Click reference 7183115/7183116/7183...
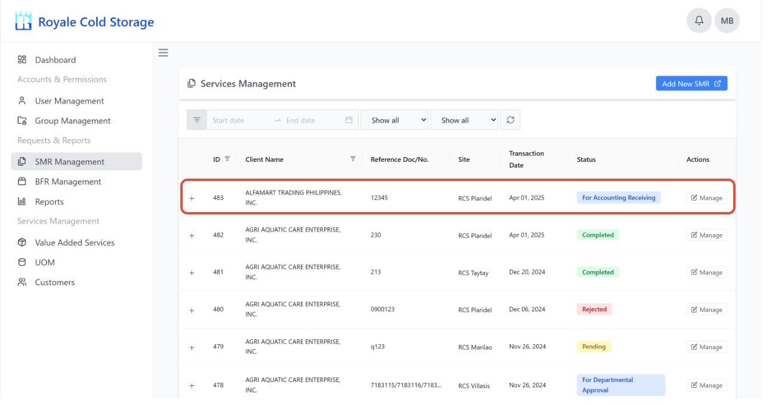This screenshot has height=405, width=772. click(x=406, y=385)
